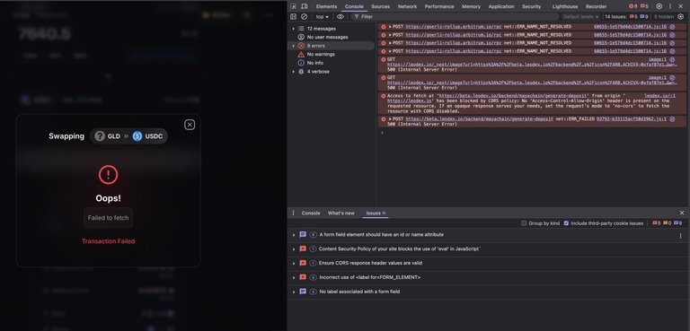The width and height of the screenshot is (690, 331).
Task: Open the Recorder tab
Action: point(596,6)
